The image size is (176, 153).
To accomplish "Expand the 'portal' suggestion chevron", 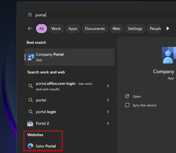I will [x=108, y=100].
